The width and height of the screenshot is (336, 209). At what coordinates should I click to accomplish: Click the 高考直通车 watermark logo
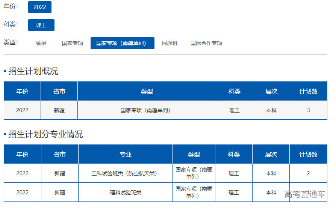304,194
